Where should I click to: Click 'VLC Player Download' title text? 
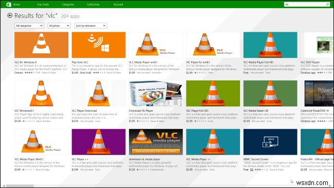tap(84, 111)
